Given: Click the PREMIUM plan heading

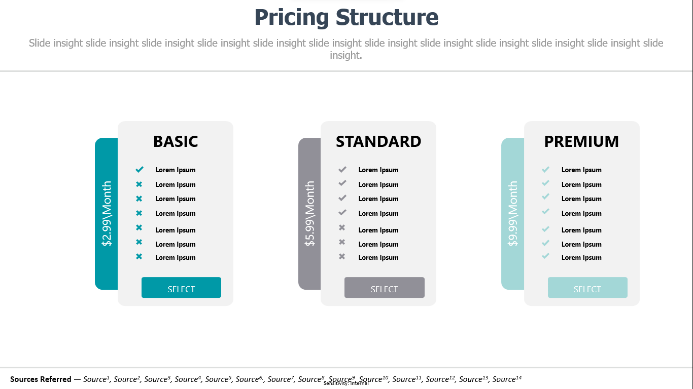Looking at the screenshot, I should click(581, 141).
